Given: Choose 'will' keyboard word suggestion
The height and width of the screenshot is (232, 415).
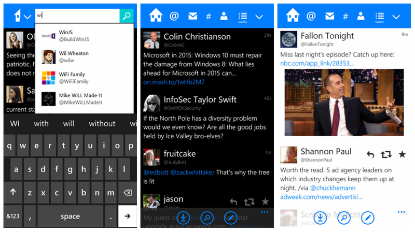Looking at the screenshot, I should point(69,123).
